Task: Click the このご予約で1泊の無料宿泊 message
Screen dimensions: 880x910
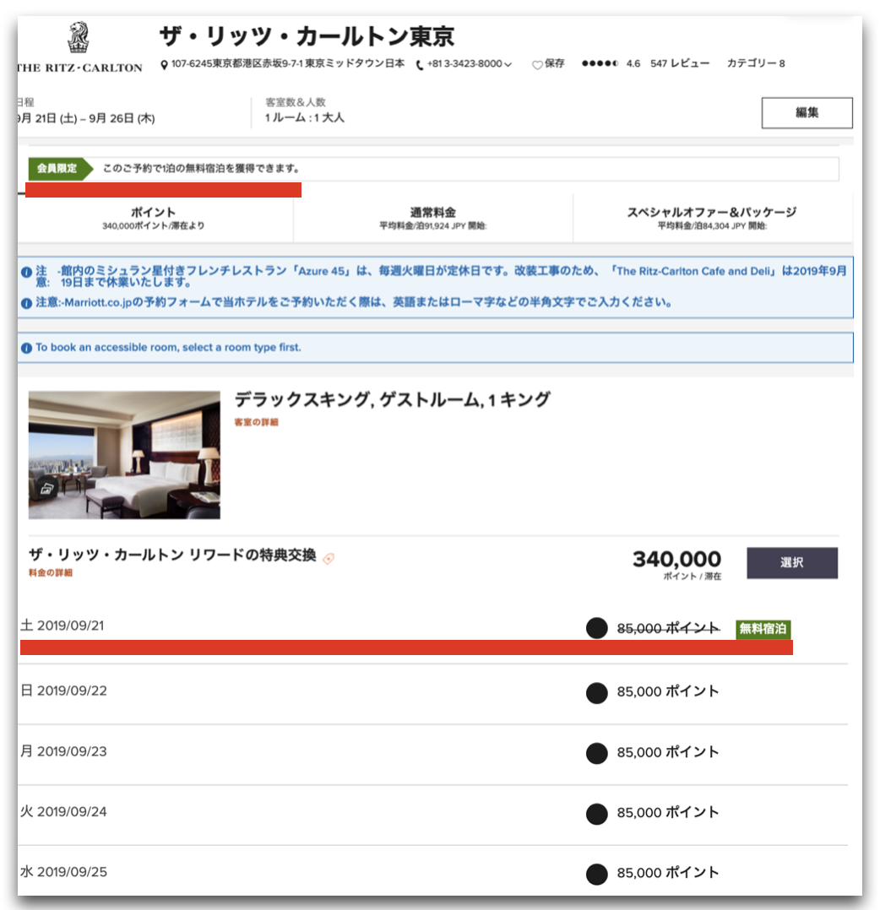Action: click(x=201, y=168)
